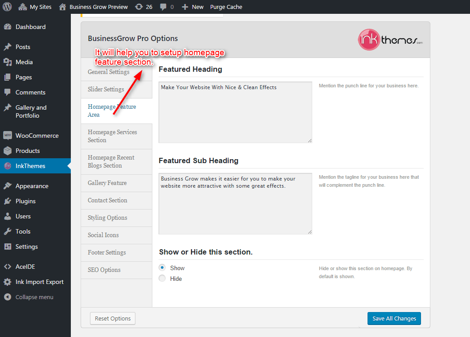Viewport: 470px width, 337px height.
Task: Open Homepage Recent Blogs Section tab
Action: pos(117,162)
